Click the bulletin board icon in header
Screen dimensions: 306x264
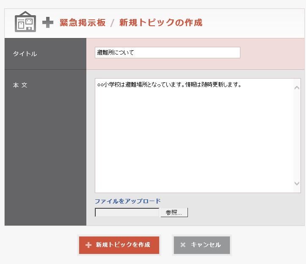25,22
